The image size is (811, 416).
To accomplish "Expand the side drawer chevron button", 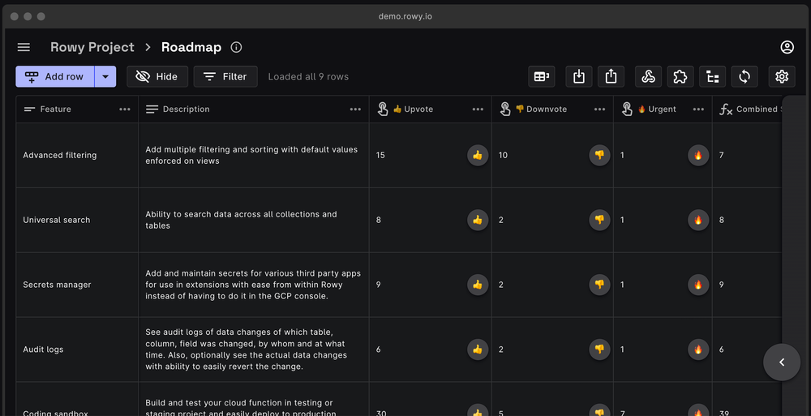I will pyautogui.click(x=782, y=362).
